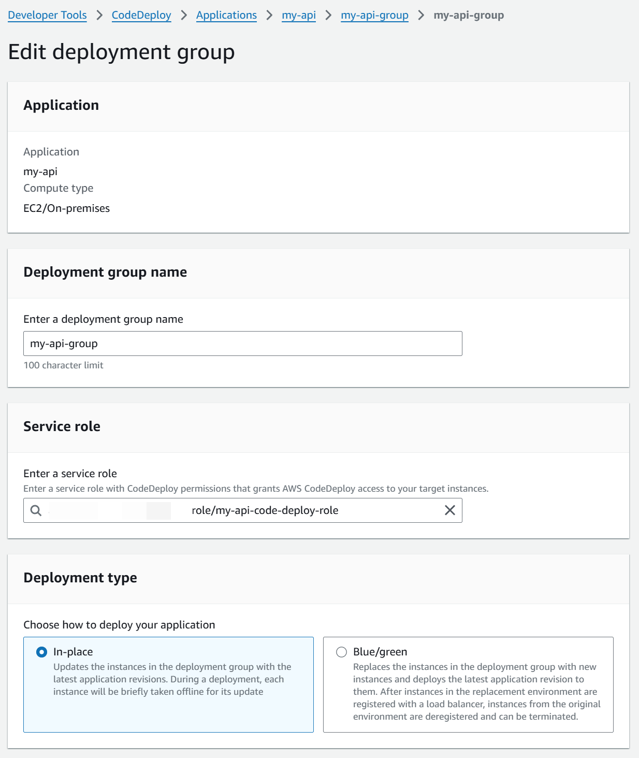Open the my-api-group breadcrumb link

[374, 15]
